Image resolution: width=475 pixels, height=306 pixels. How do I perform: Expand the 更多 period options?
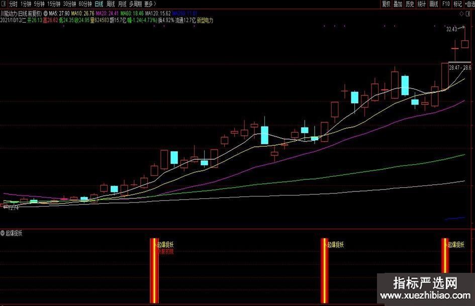(150, 4)
